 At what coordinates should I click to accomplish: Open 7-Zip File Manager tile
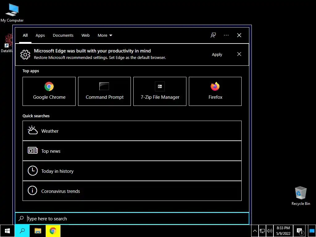[160, 91]
